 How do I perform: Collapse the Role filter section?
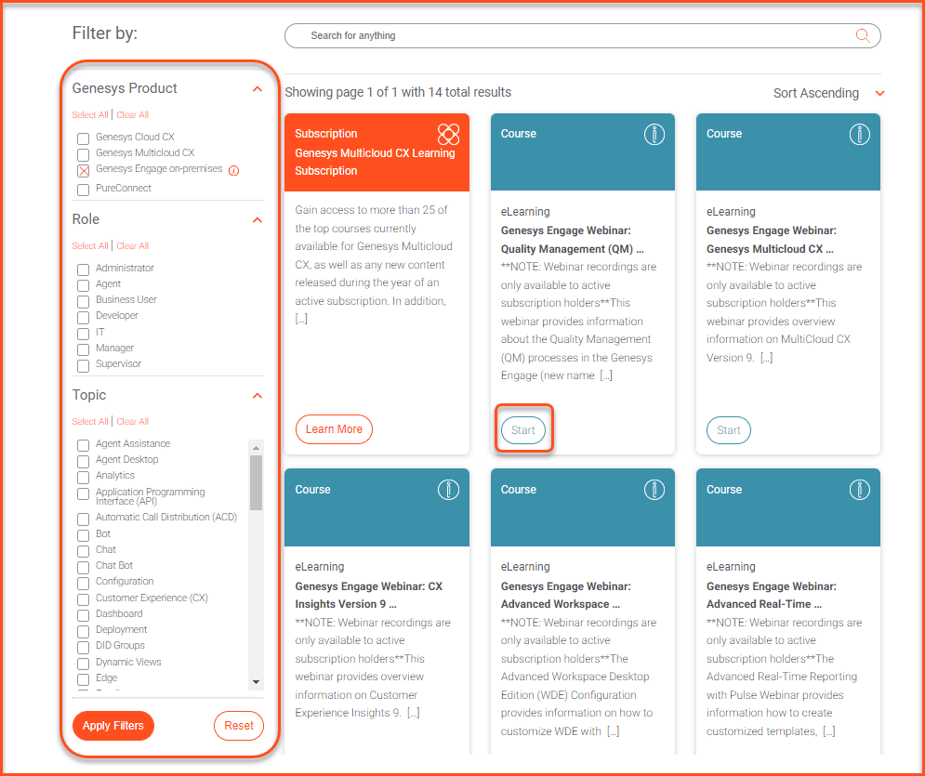tap(258, 220)
